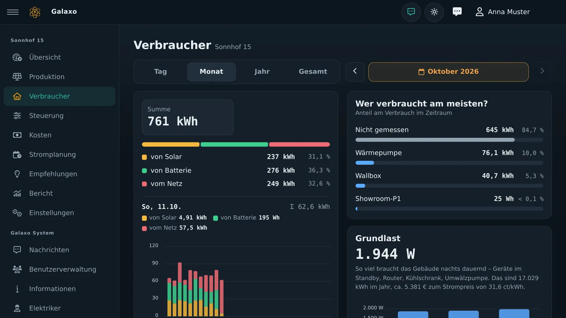Switch to the Tag tab
This screenshot has height=318, width=566.
(160, 72)
